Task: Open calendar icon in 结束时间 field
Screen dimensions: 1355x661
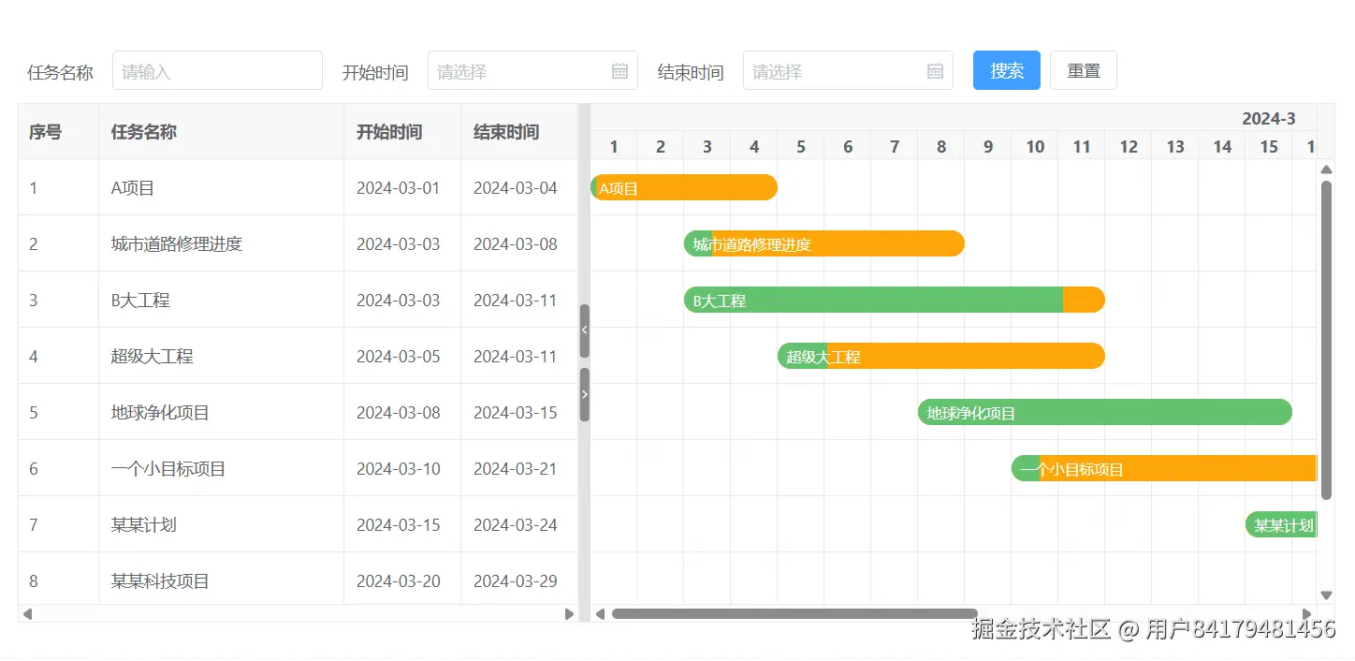Action: point(935,71)
